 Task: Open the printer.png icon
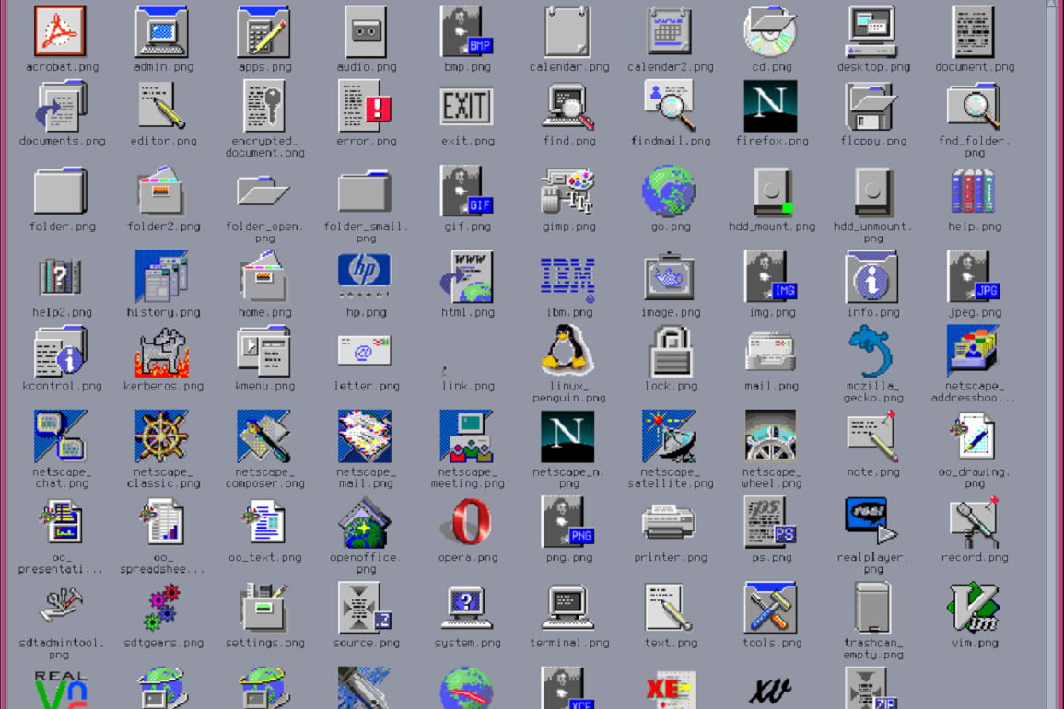coord(670,522)
